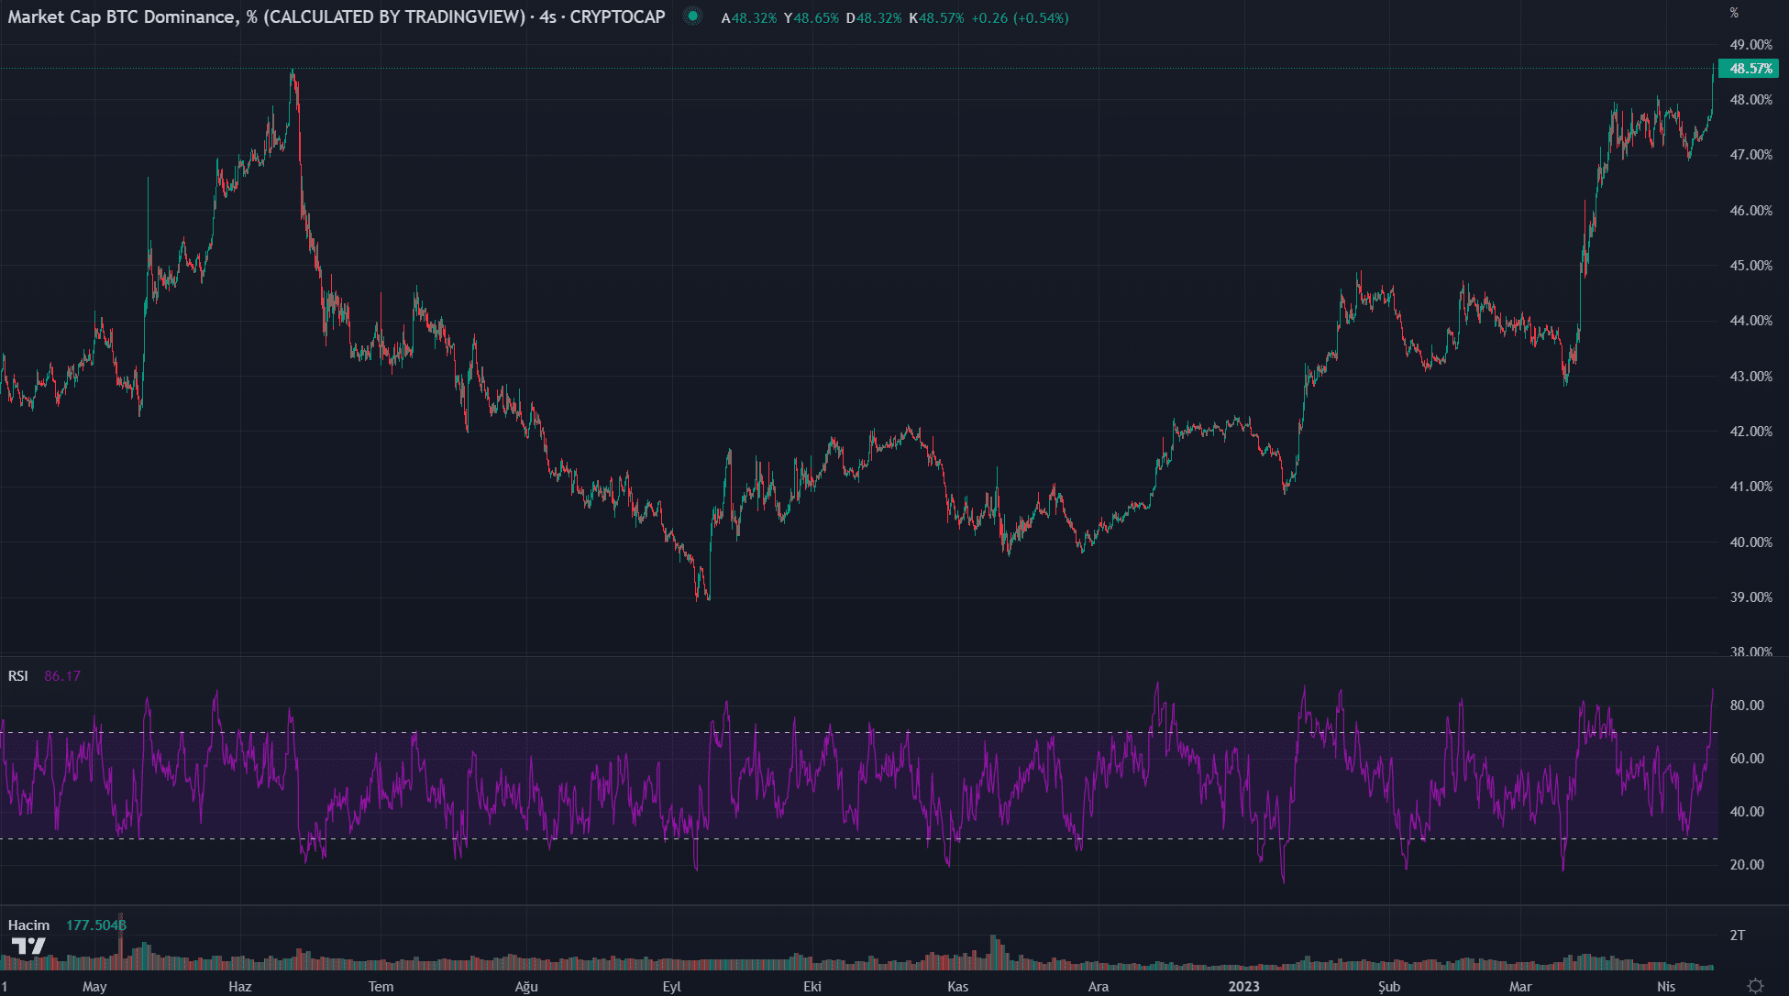Select the RSI indicator label

pyautogui.click(x=18, y=676)
